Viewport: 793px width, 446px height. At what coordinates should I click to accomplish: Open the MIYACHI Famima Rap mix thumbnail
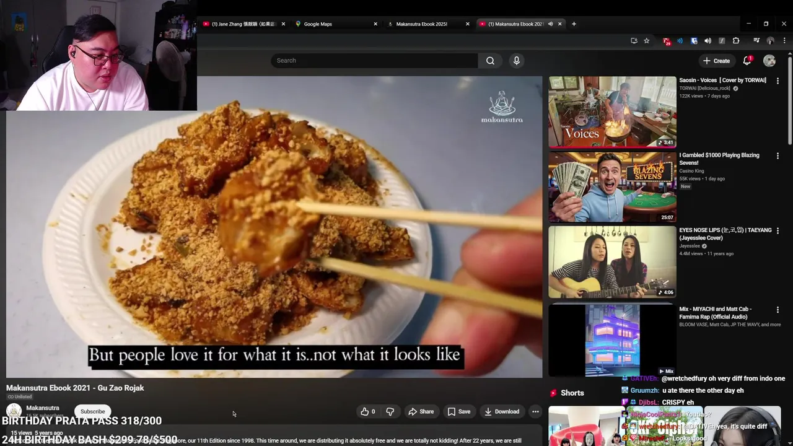[612, 339]
